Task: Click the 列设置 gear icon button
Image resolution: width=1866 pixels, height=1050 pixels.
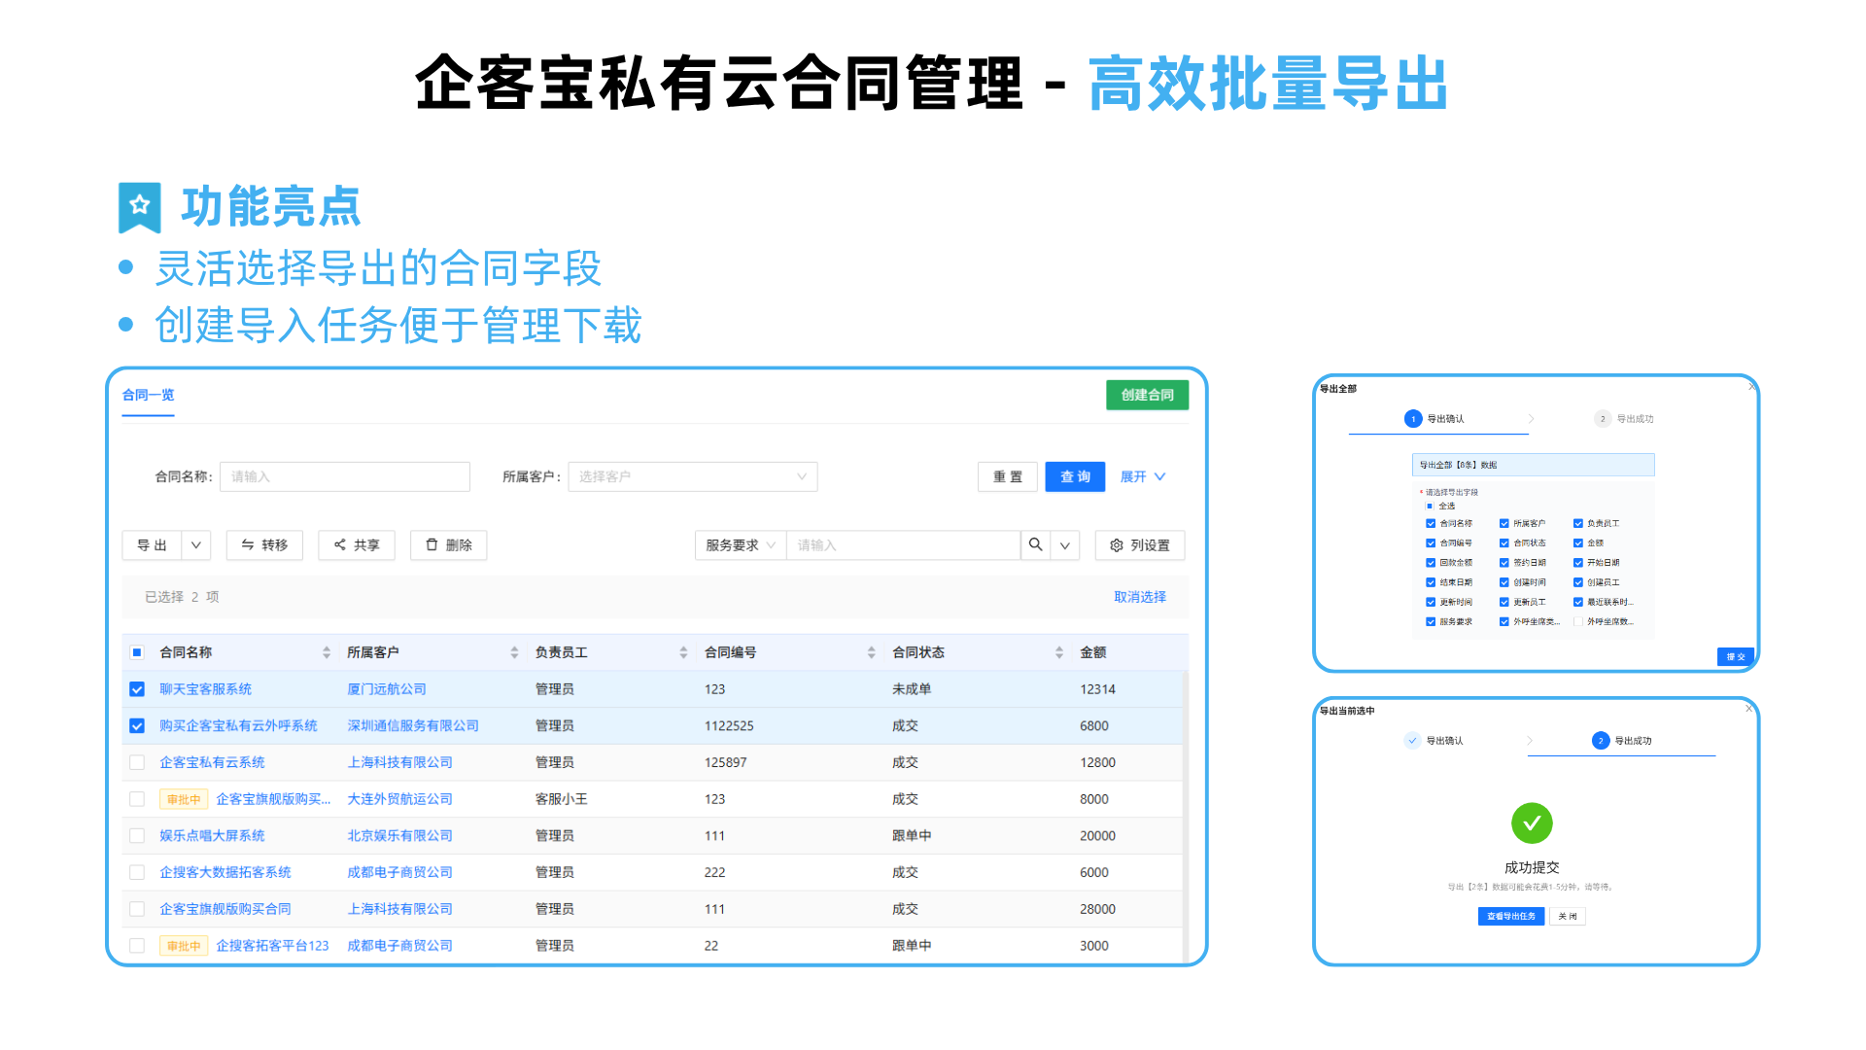Action: [x=1140, y=545]
